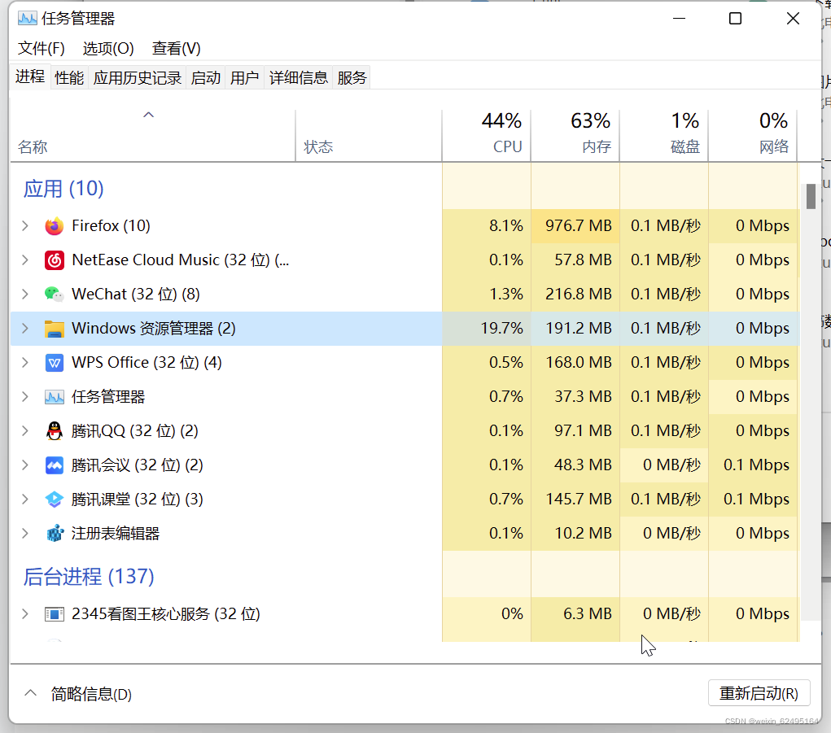Expand the WeChat (32 位) process group
The image size is (831, 733).
point(25,294)
